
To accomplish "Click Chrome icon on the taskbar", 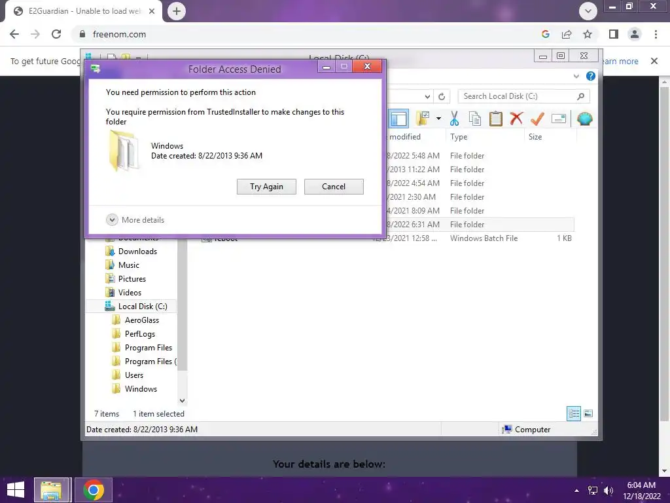I will click(93, 490).
